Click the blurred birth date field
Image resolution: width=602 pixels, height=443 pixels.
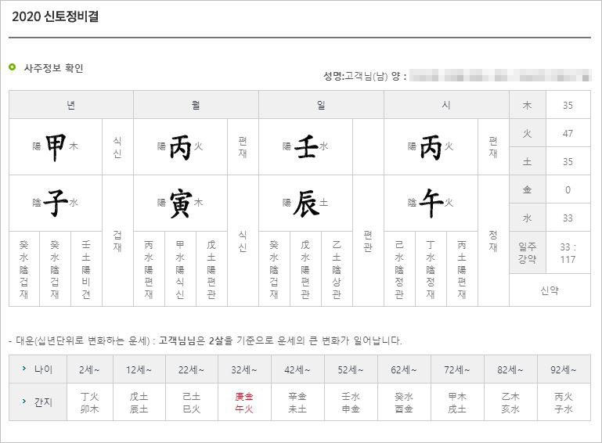[500, 75]
